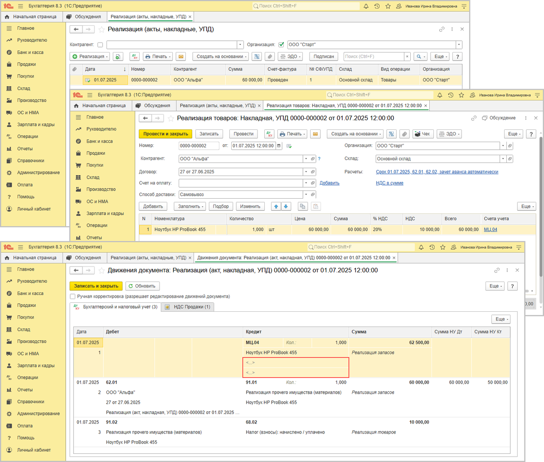
Task: Open notifications bell in top window
Action: point(366,6)
